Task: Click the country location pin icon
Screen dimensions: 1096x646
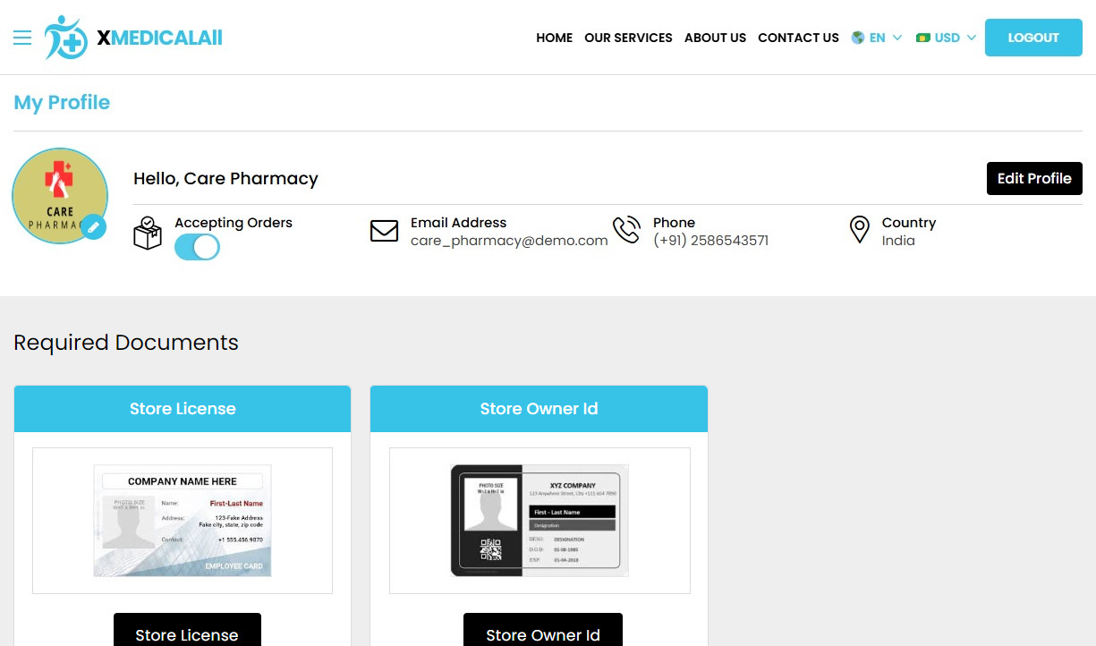Action: point(859,230)
